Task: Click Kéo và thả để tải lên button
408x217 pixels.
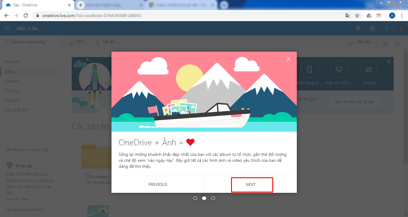Action: pos(355,102)
